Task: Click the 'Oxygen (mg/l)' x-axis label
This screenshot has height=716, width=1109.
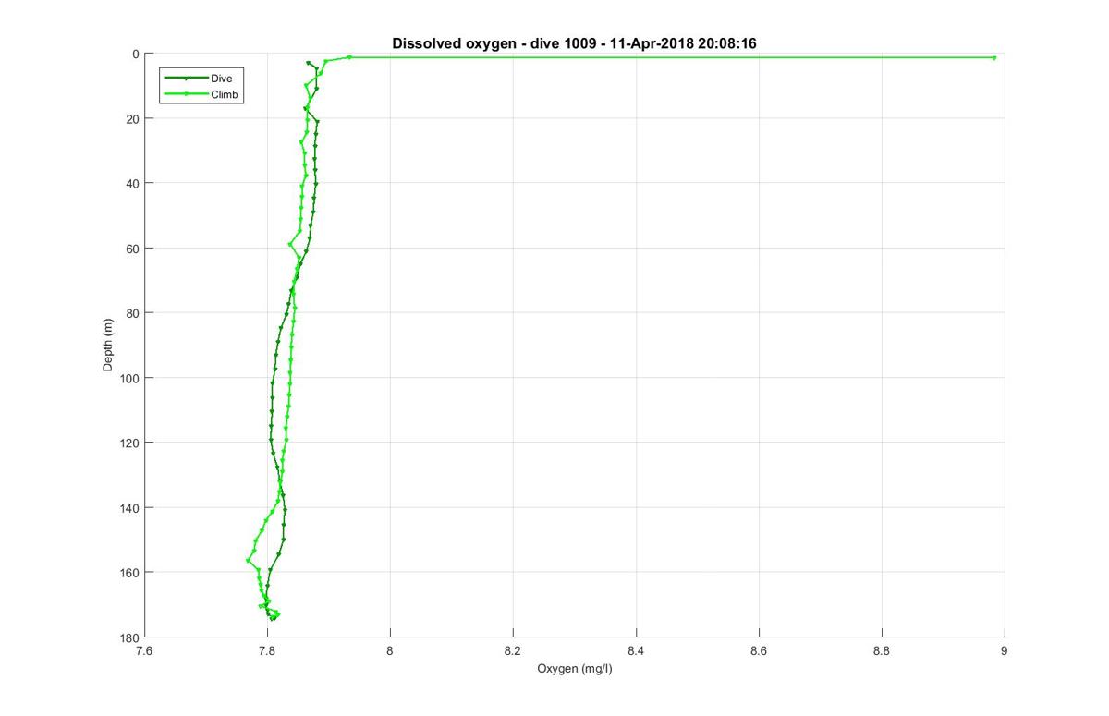Action: 575,669
